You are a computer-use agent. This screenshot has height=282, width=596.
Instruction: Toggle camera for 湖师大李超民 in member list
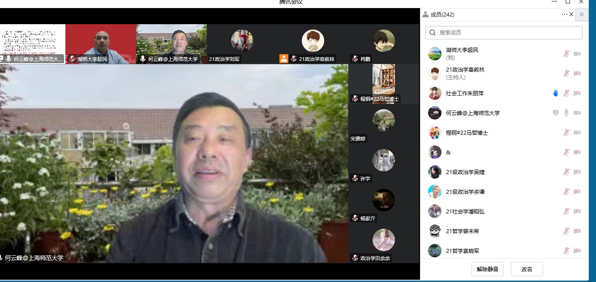(577, 54)
